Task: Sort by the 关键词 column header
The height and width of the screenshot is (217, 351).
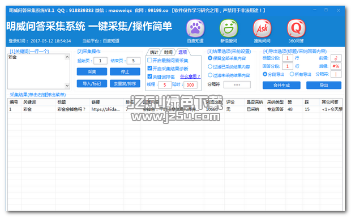Action: coord(38,102)
